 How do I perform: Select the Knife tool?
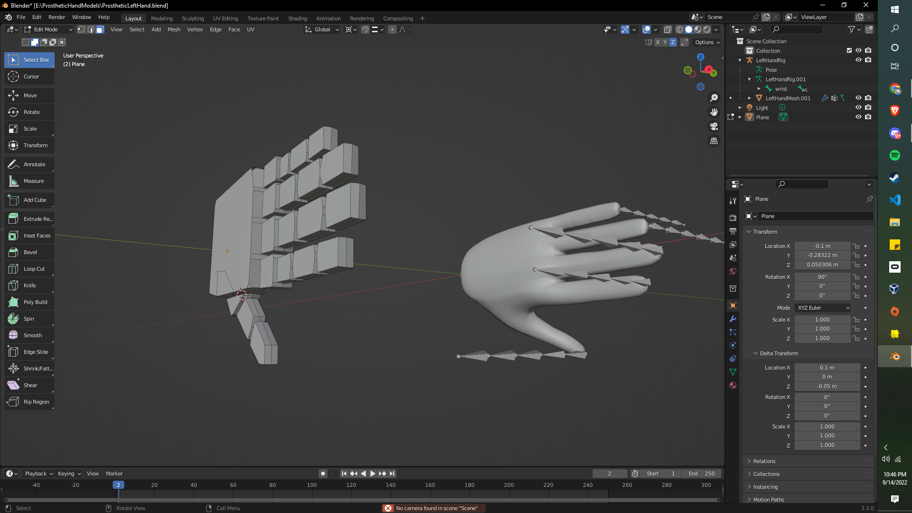[x=29, y=285]
